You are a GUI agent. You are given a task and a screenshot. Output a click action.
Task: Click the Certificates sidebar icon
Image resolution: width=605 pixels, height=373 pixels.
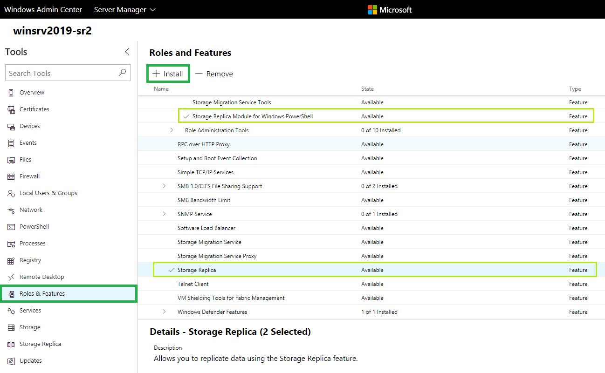point(11,109)
